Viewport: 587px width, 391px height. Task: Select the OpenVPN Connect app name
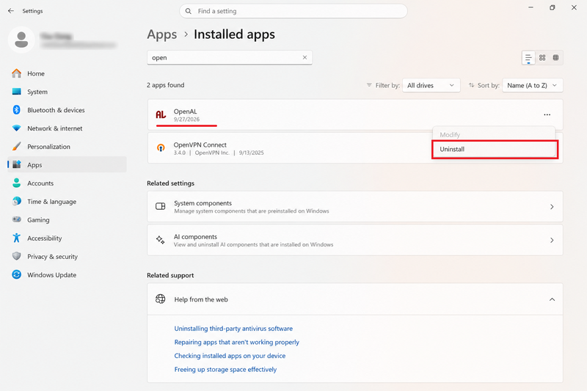(x=200, y=145)
